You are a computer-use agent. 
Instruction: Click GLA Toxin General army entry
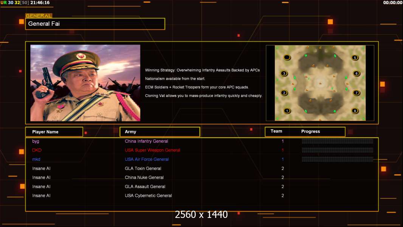143,168
